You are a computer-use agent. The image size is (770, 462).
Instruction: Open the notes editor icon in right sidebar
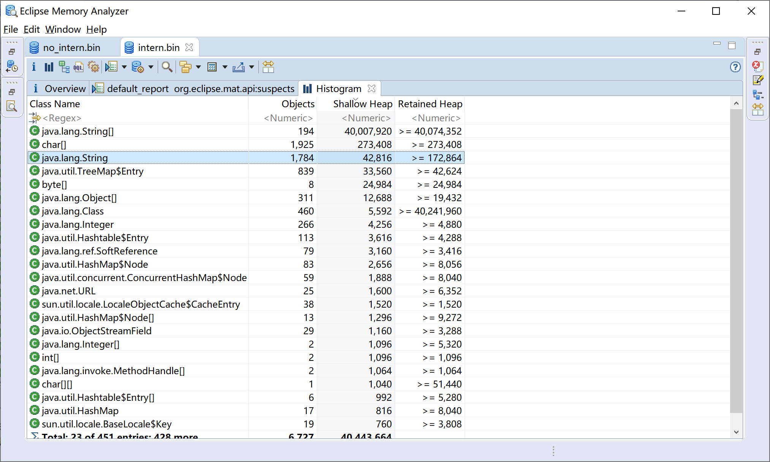758,80
